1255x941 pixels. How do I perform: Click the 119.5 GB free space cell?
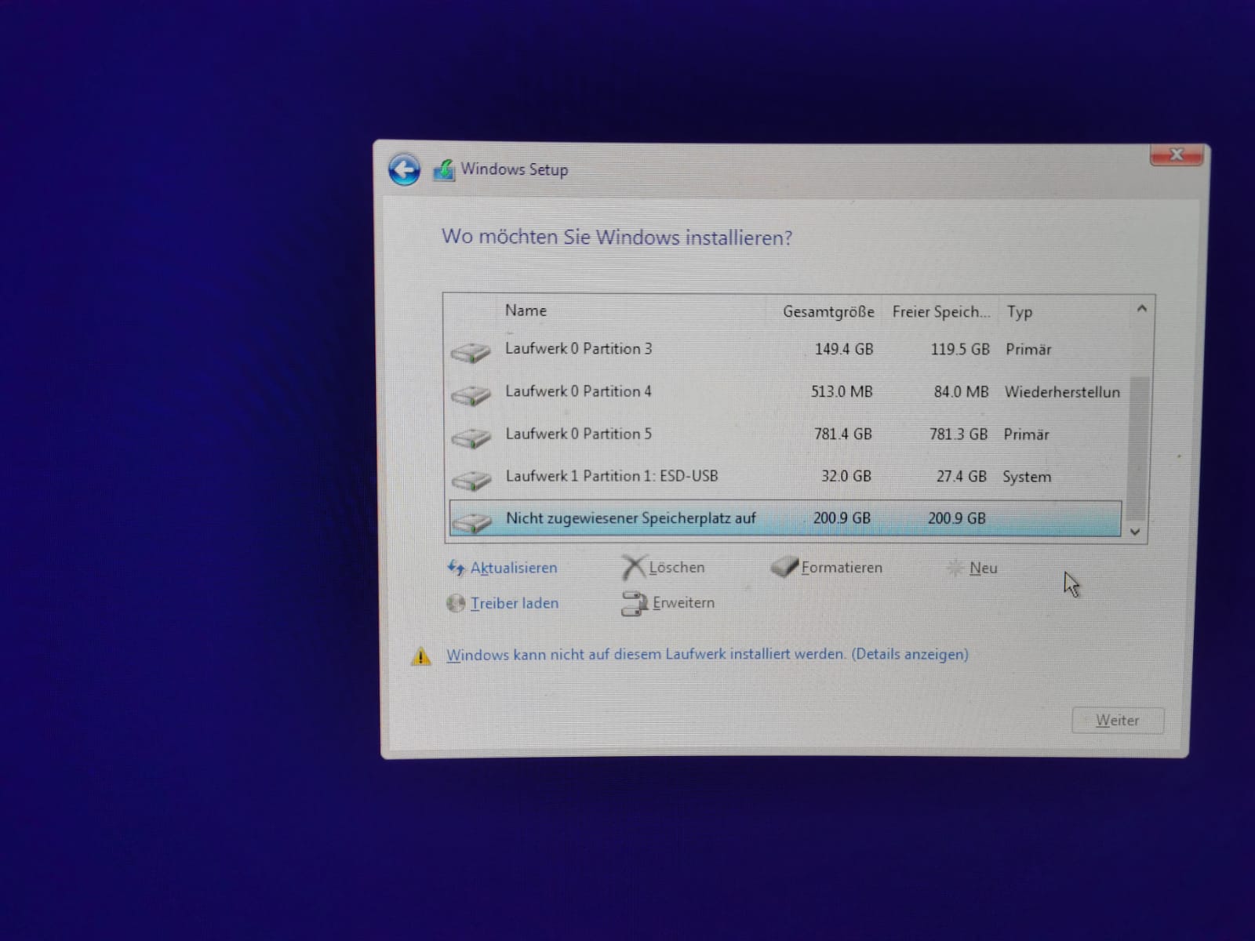click(960, 349)
